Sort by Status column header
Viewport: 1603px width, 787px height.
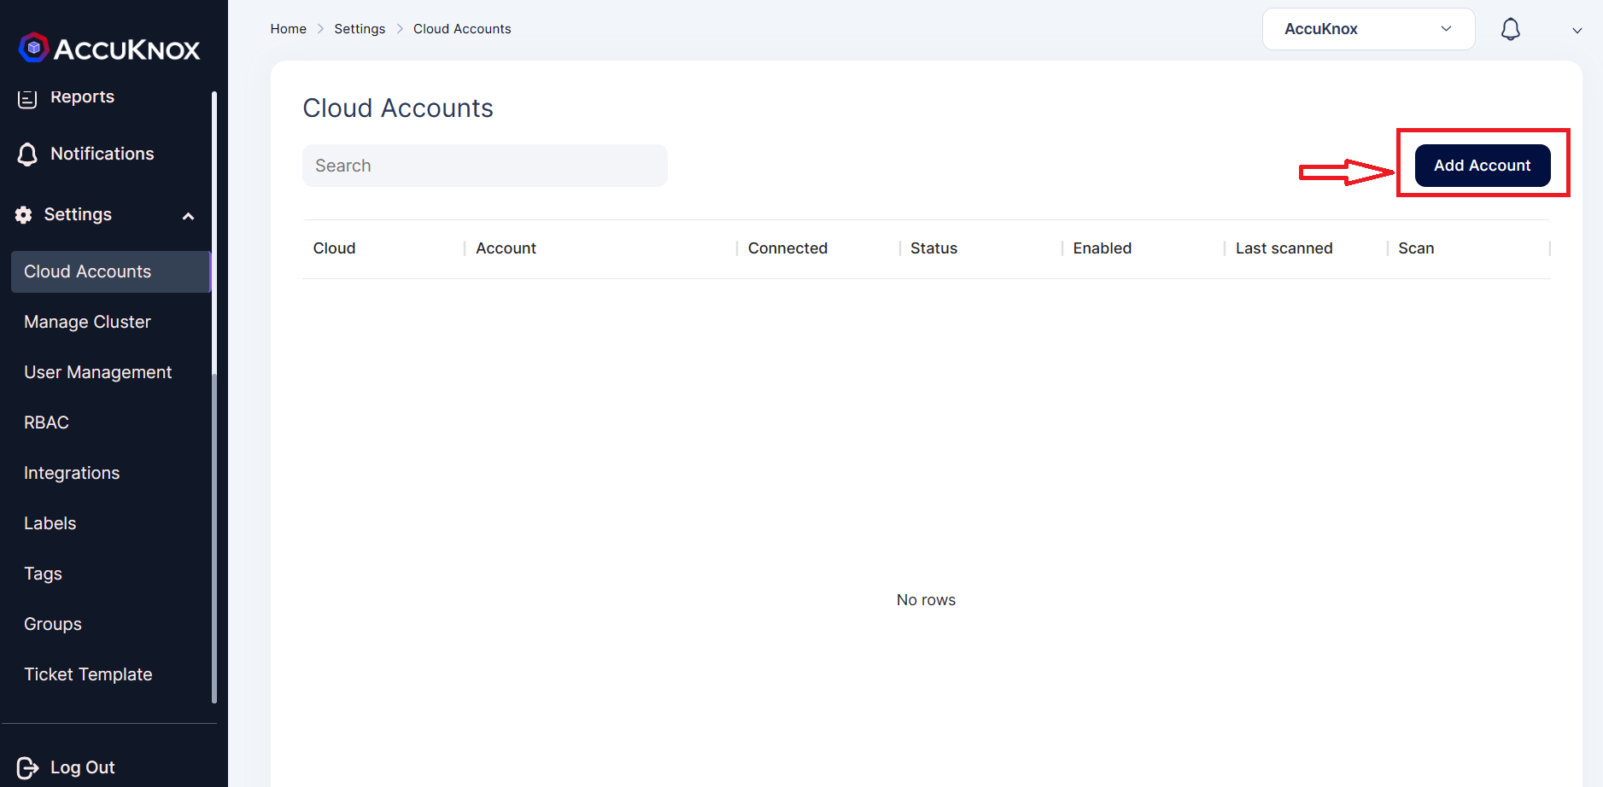[x=933, y=248]
